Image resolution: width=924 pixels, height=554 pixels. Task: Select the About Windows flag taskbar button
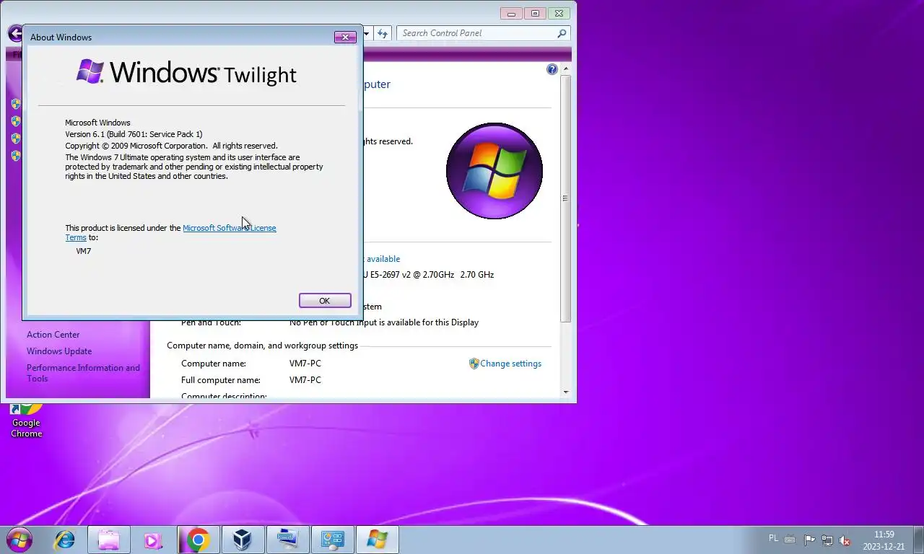coord(377,540)
